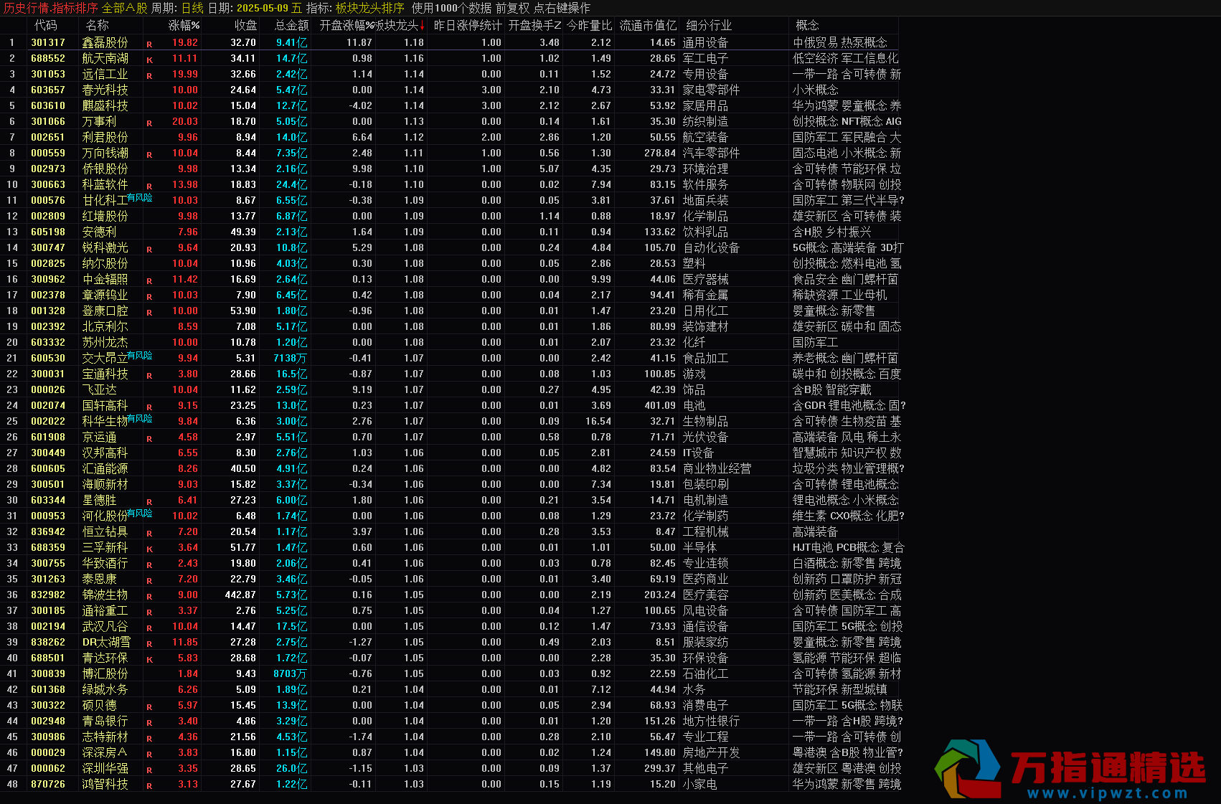The width and height of the screenshot is (1221, 804).
Task: Click the R marker beside 登康口腔
Action: pos(149,313)
